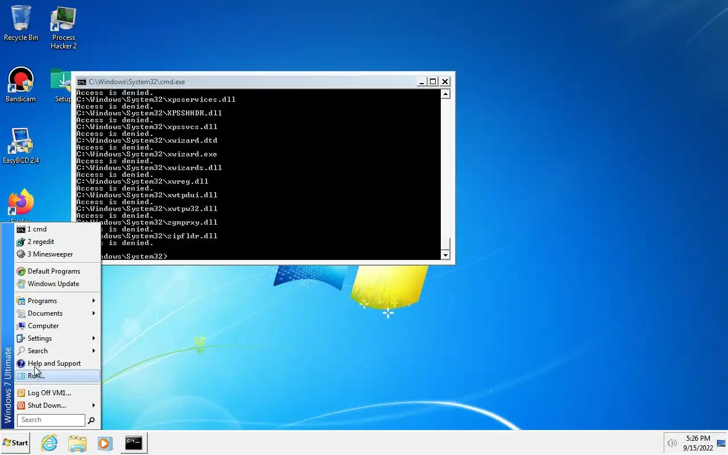Expand the Shut Down submenu arrow
Image resolution: width=728 pixels, height=455 pixels.
tap(94, 406)
